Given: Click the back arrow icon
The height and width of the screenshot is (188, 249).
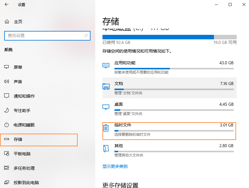Looking at the screenshot, I should pos(6,5).
